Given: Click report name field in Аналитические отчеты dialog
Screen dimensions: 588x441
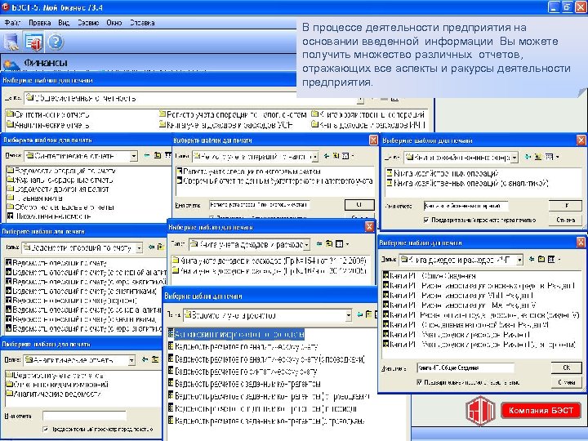Looking at the screenshot, I should [x=84, y=416].
